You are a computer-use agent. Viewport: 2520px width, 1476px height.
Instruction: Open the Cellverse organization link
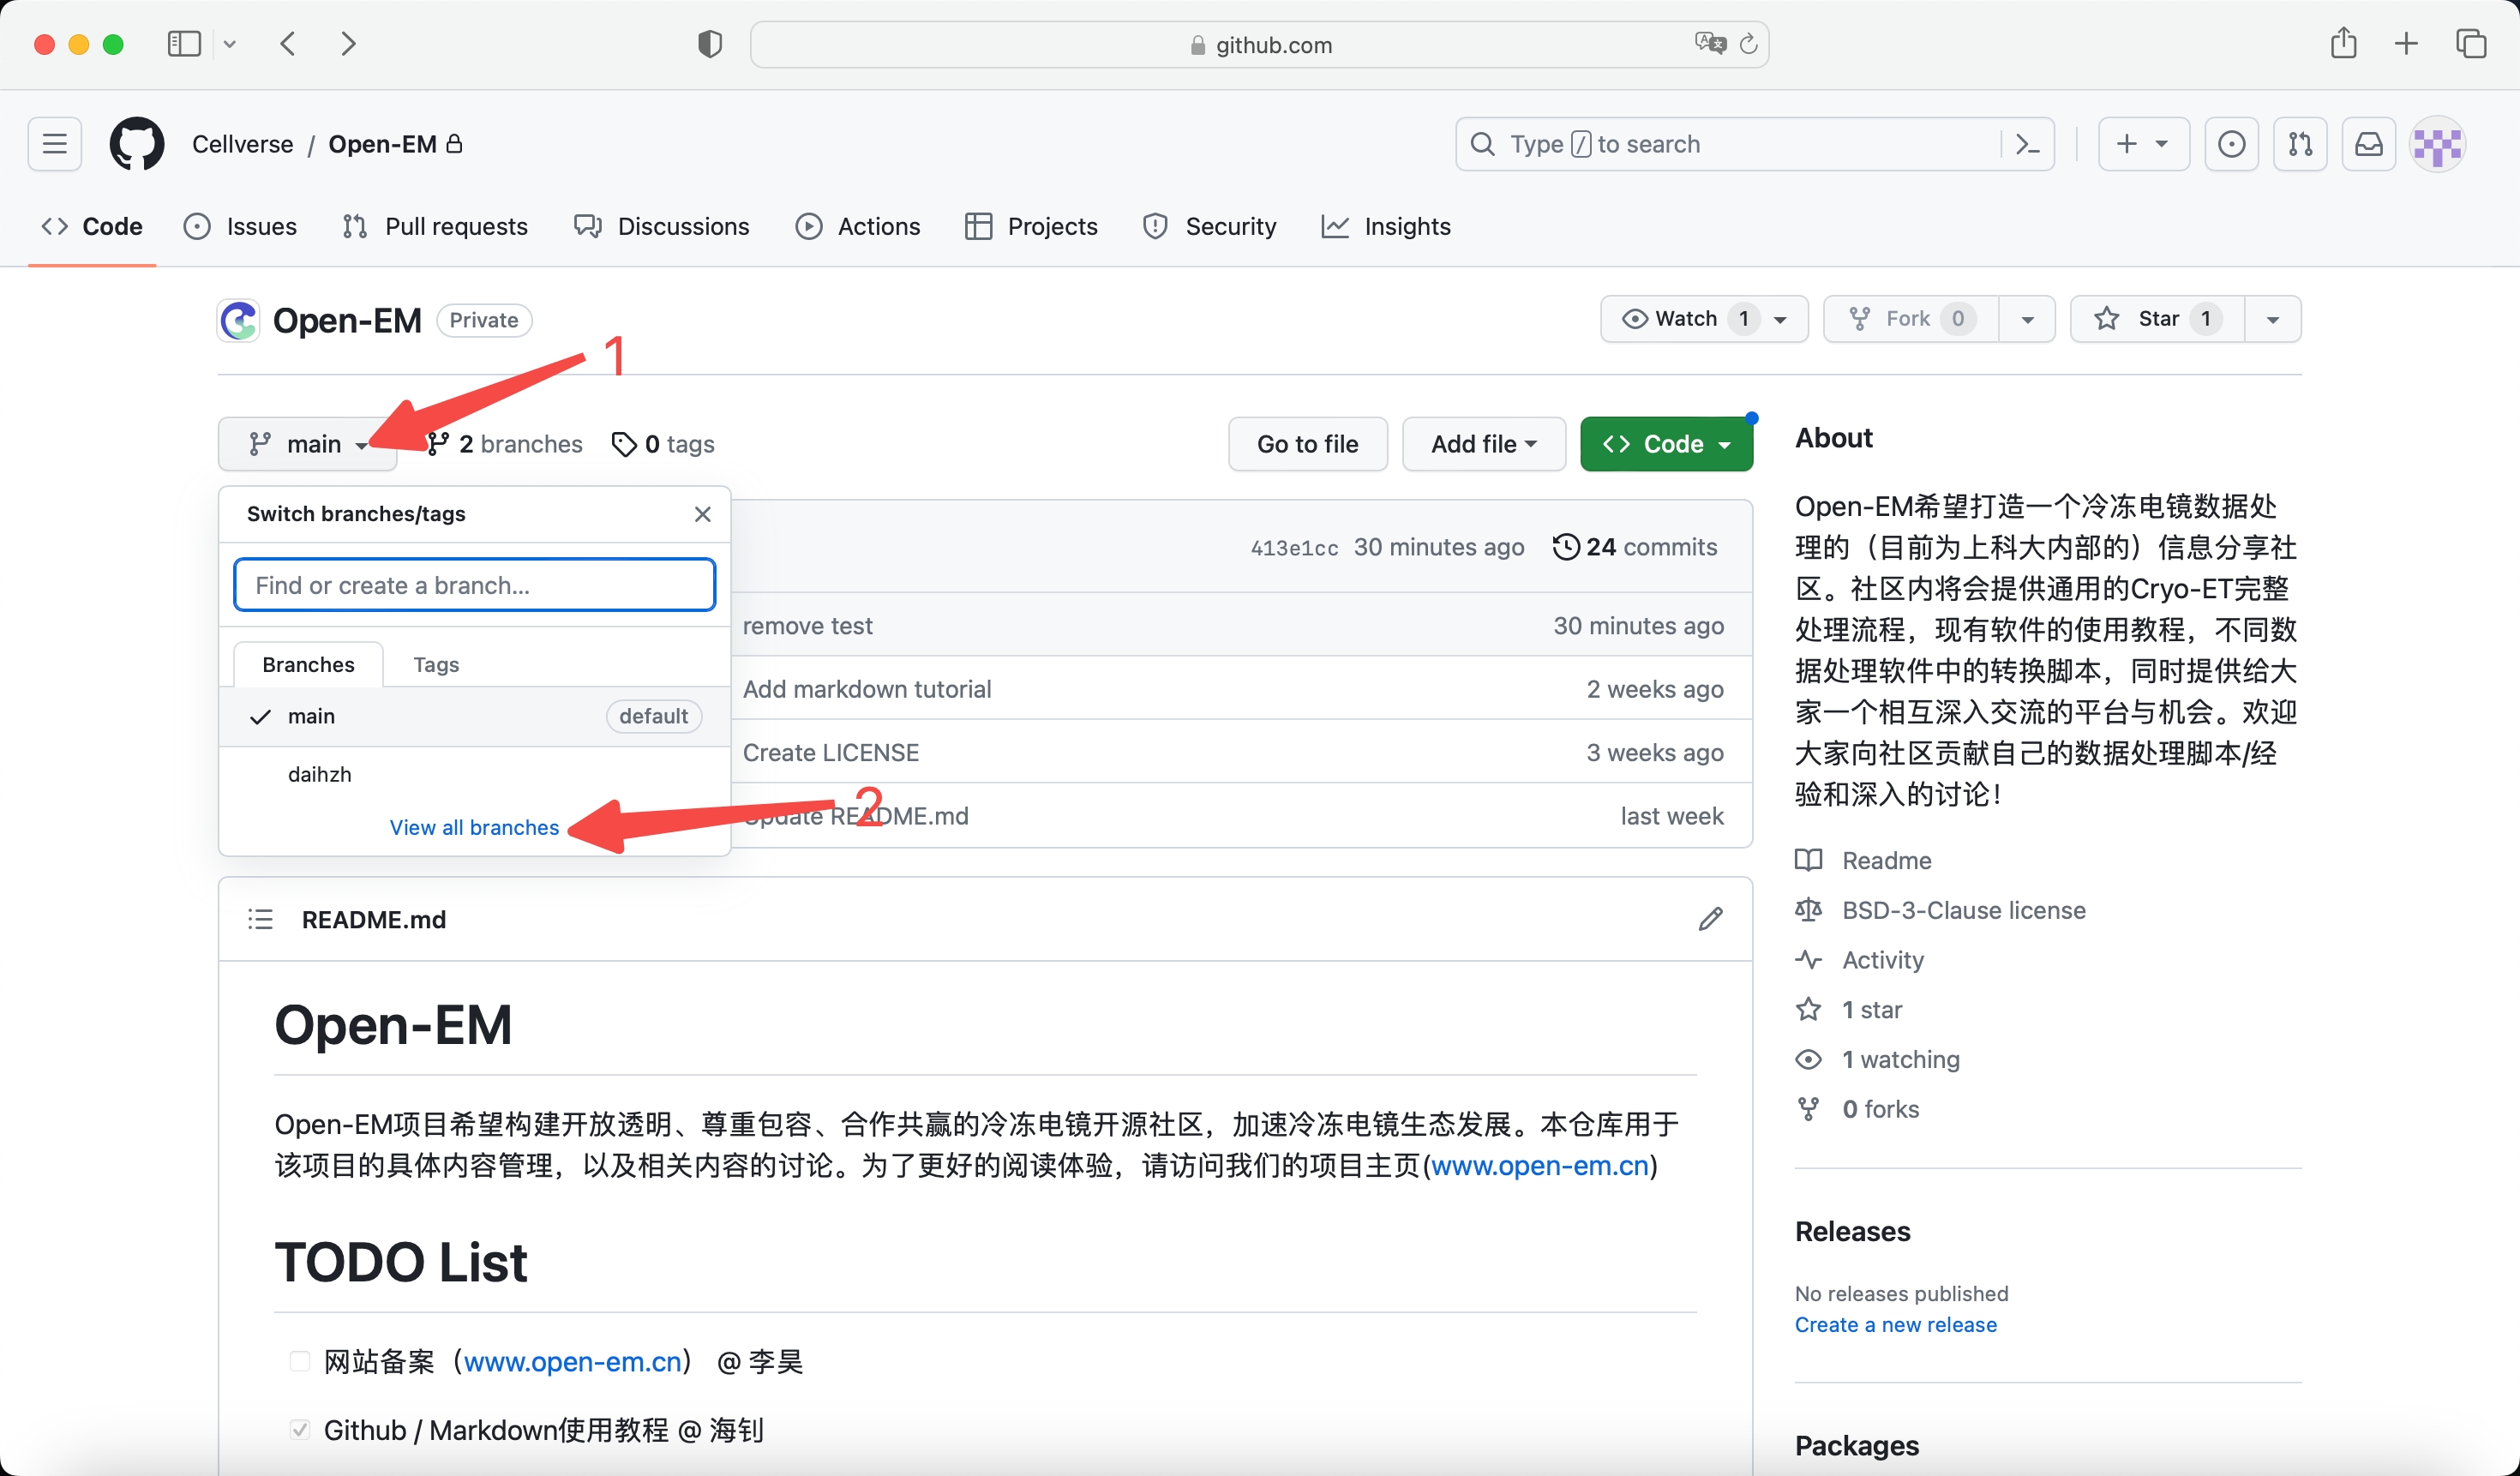(243, 144)
